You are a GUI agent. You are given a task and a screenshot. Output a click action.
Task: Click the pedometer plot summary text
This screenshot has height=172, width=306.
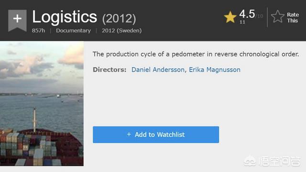[x=196, y=54]
